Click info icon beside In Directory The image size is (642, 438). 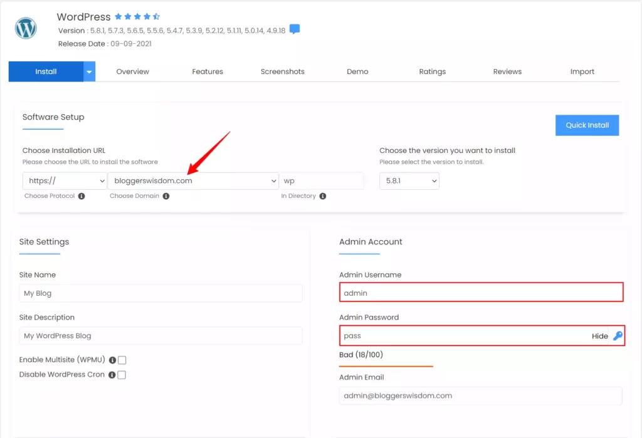pos(323,196)
